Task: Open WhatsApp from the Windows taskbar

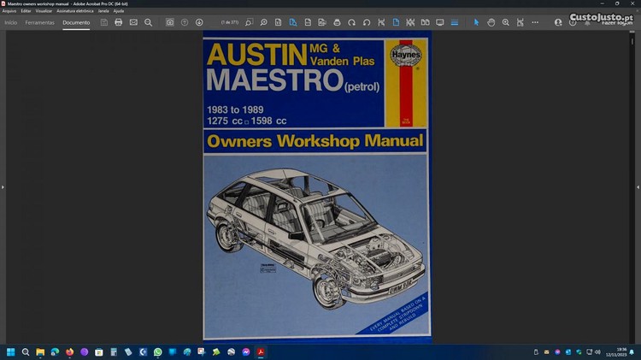Action: 157,351
